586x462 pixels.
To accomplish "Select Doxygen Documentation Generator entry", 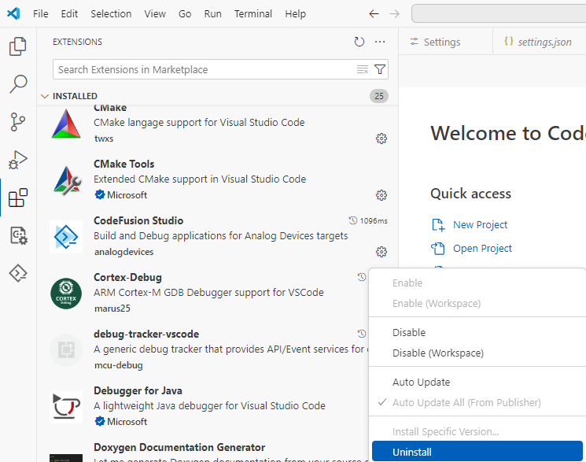I will 203,450.
